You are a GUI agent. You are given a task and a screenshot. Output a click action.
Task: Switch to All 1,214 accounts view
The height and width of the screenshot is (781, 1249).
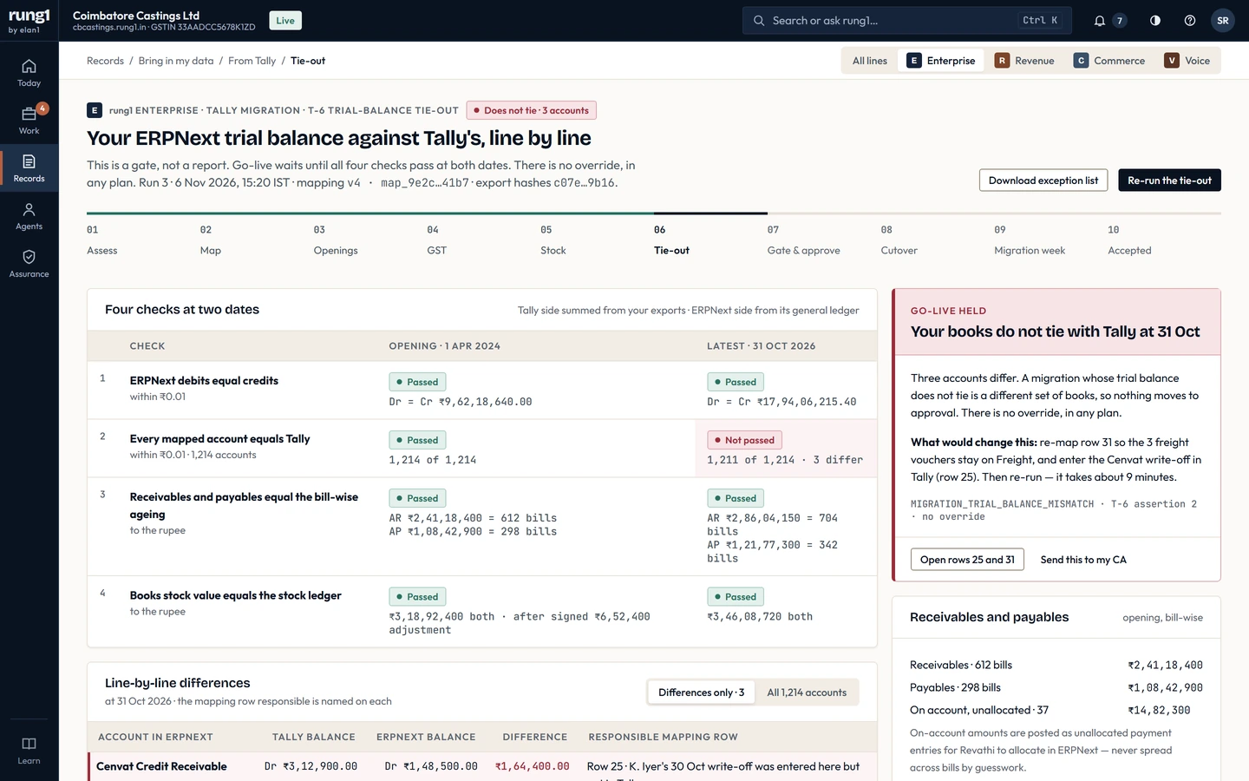click(807, 692)
